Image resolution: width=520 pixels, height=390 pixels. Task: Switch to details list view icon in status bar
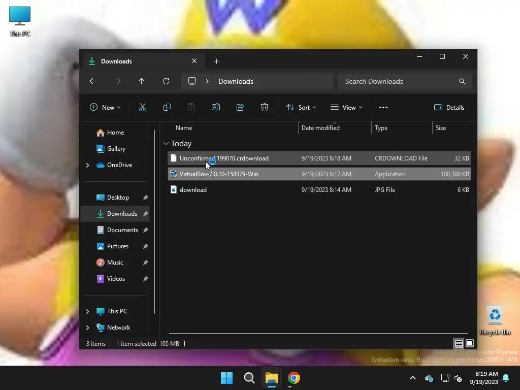click(459, 344)
